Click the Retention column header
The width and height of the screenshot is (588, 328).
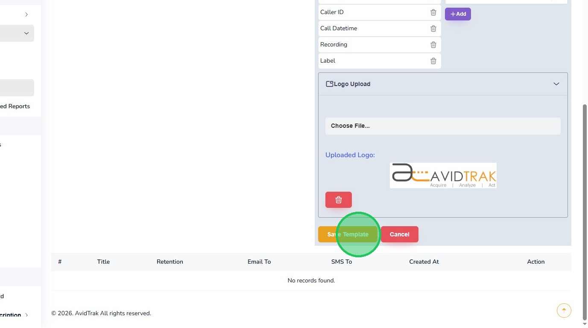point(170,262)
